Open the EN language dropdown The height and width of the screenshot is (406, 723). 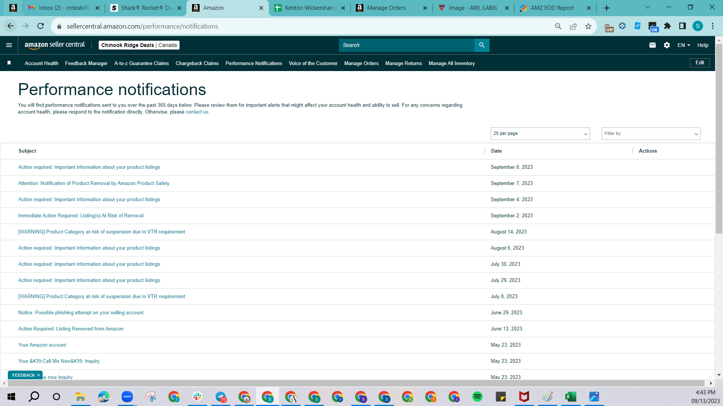tap(684, 45)
